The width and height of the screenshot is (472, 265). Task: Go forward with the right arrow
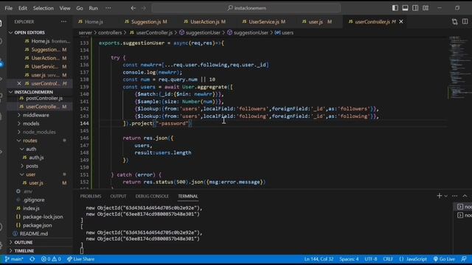click(x=144, y=8)
